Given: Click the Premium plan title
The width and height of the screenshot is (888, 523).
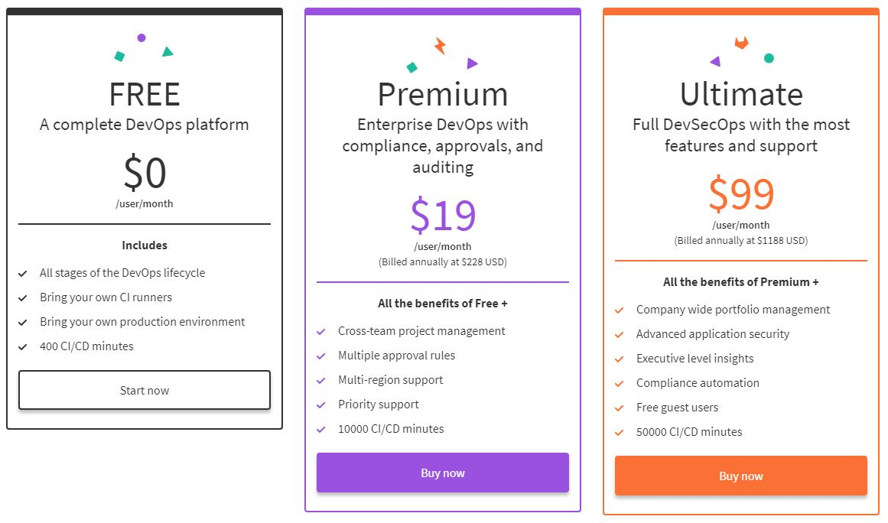Looking at the screenshot, I should tap(443, 95).
